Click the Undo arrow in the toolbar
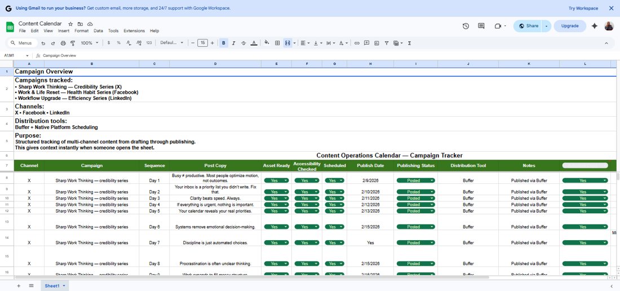The height and width of the screenshot is (291, 620). pyautogui.click(x=43, y=43)
